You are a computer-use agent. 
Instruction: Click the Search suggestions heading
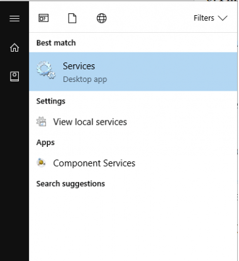pyautogui.click(x=70, y=184)
